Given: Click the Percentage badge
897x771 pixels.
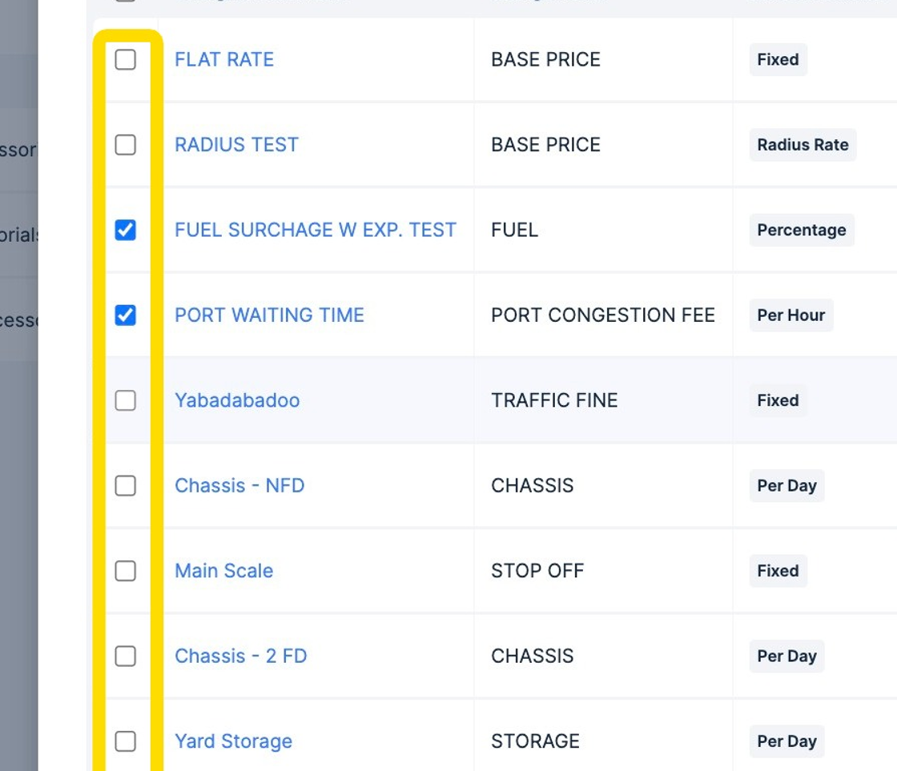Looking at the screenshot, I should (x=802, y=230).
